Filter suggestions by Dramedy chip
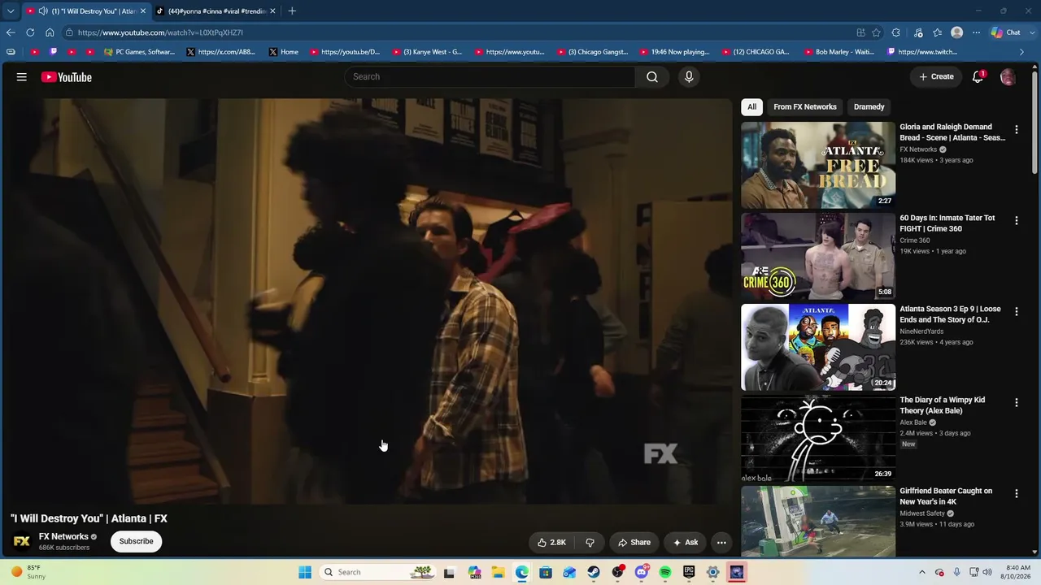 (x=869, y=106)
